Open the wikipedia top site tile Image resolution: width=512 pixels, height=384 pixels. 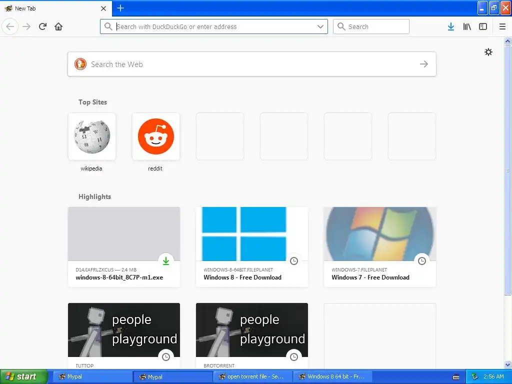pos(92,136)
